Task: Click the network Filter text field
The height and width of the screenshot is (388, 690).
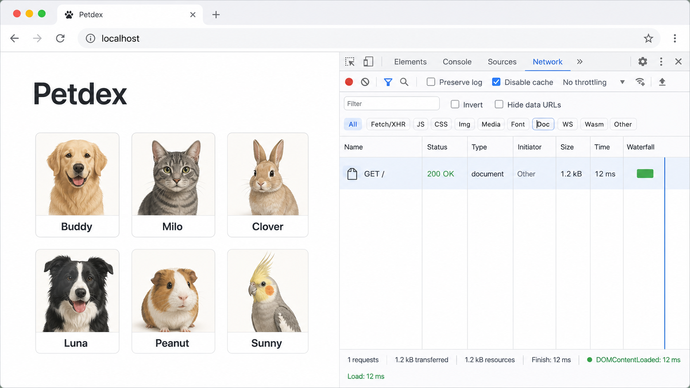Action: point(392,103)
